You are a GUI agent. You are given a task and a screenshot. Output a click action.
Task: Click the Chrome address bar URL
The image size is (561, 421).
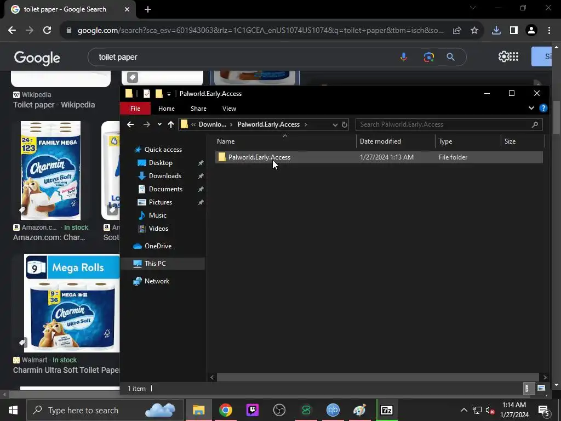click(x=261, y=31)
